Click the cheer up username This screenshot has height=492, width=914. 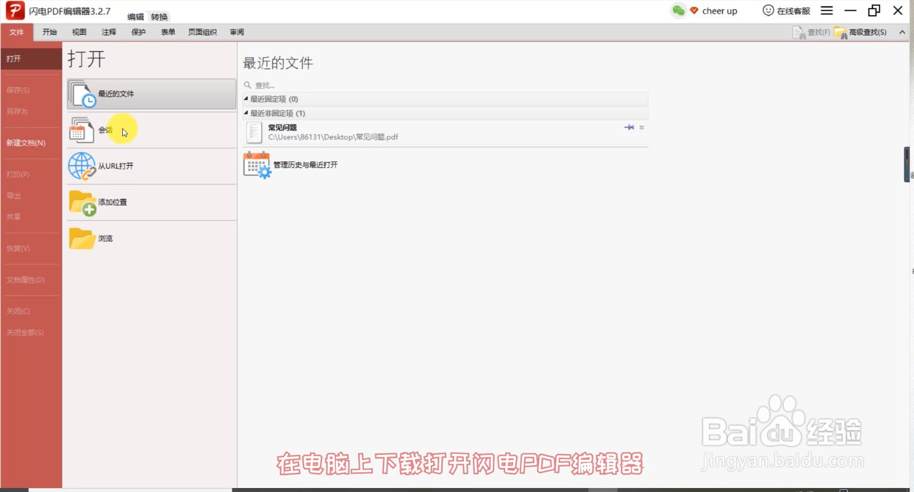[720, 11]
